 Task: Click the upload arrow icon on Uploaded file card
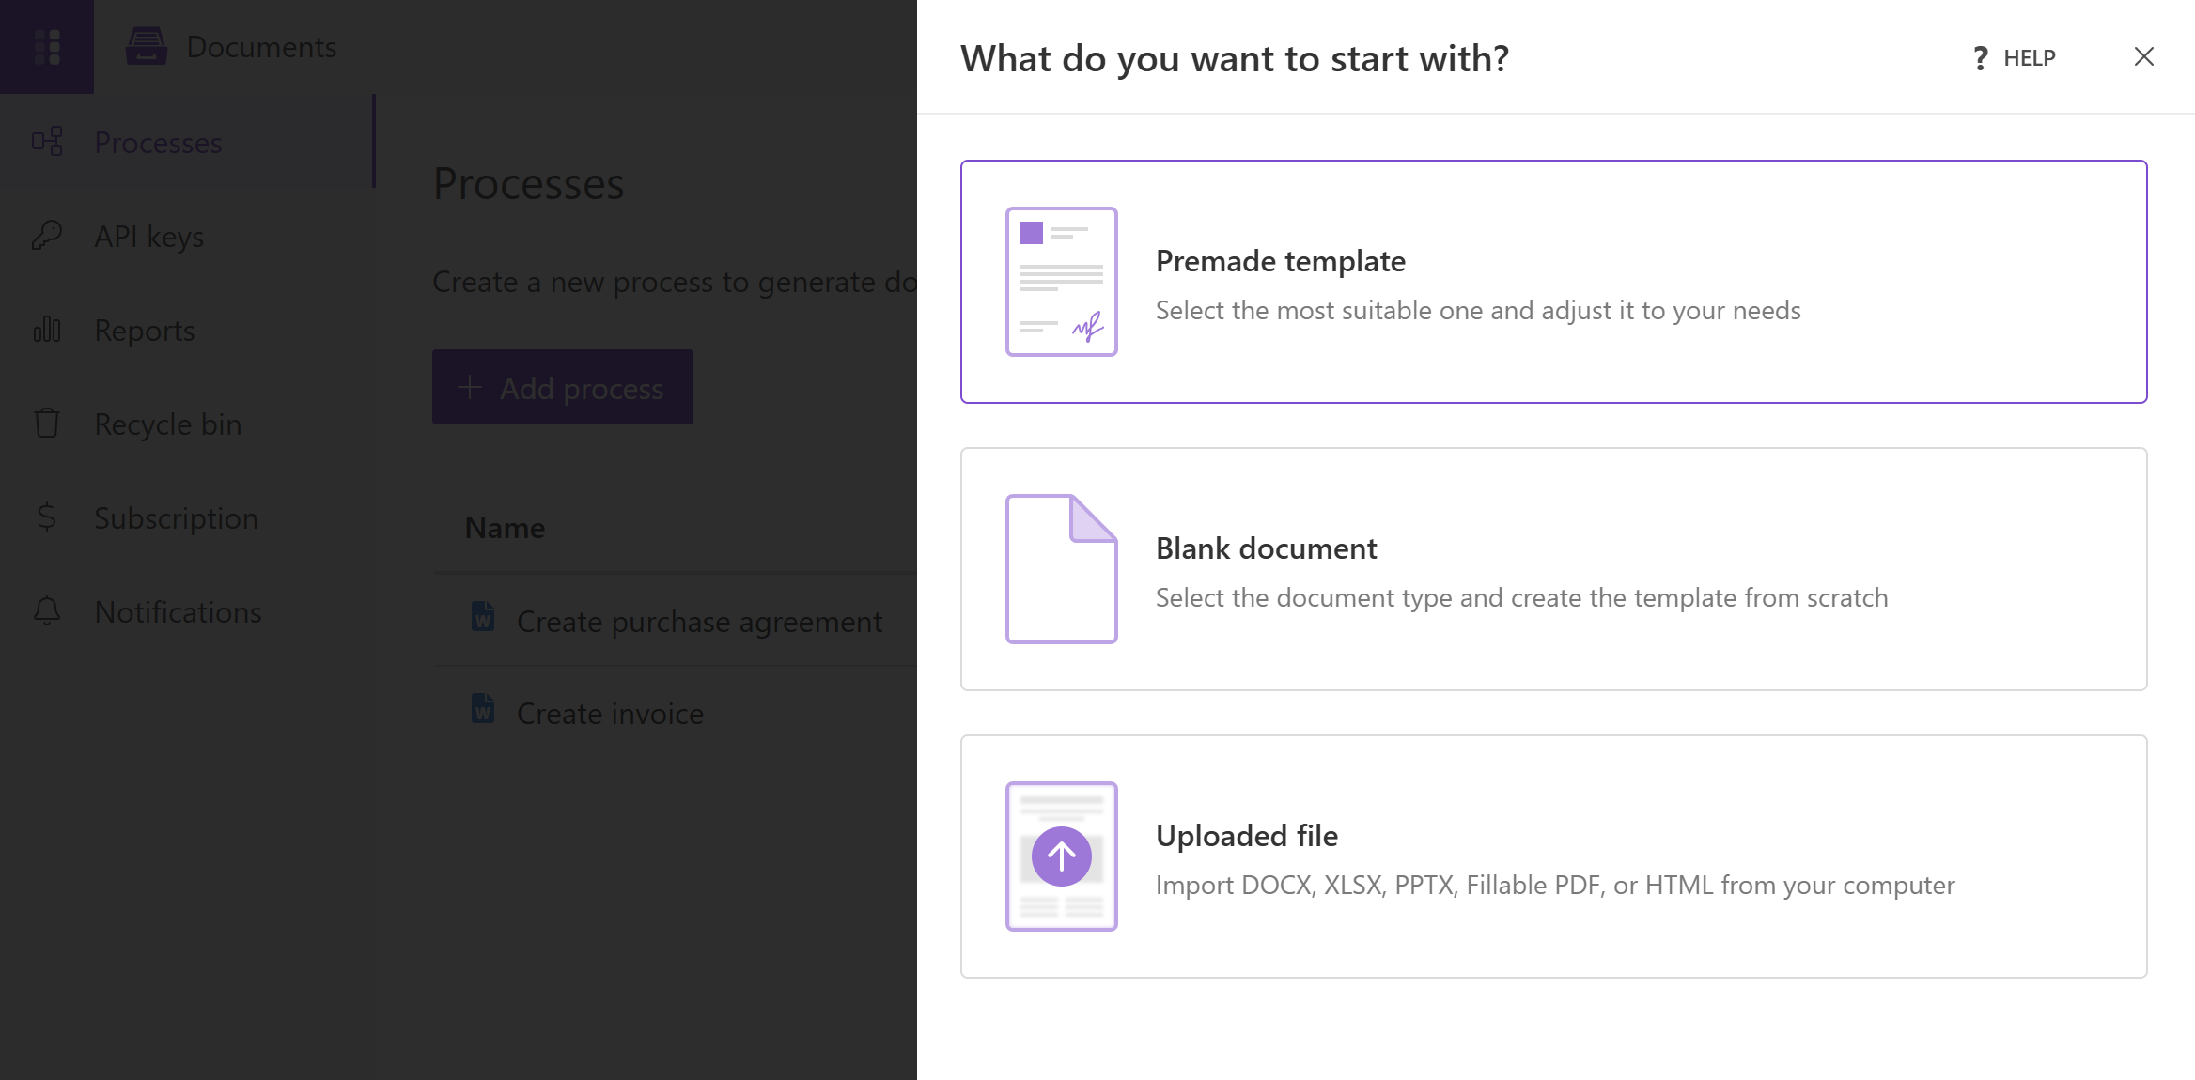(x=1061, y=856)
